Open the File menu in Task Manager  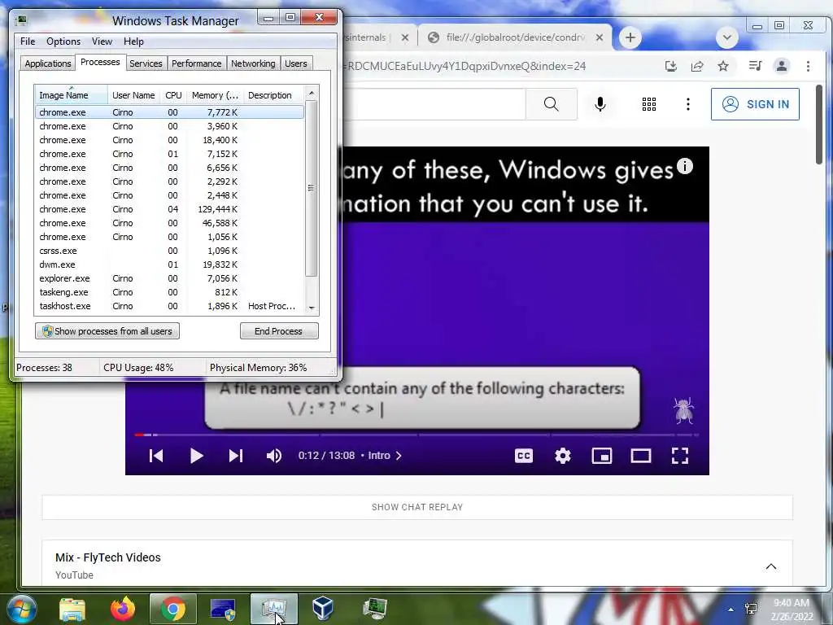[x=28, y=42]
